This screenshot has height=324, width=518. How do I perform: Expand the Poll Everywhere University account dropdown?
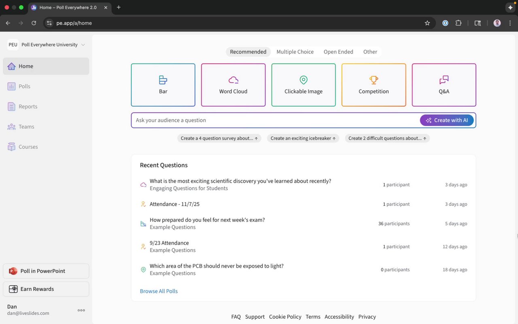(x=83, y=45)
